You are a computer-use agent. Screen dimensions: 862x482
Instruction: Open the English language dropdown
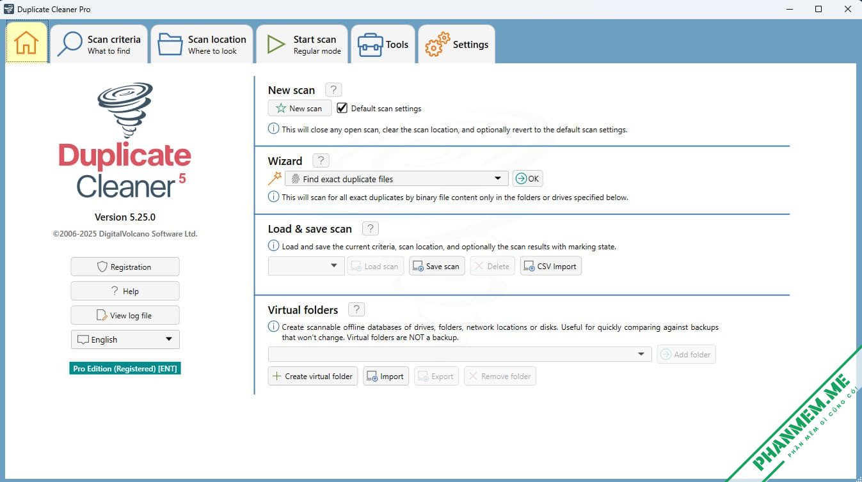(x=125, y=339)
